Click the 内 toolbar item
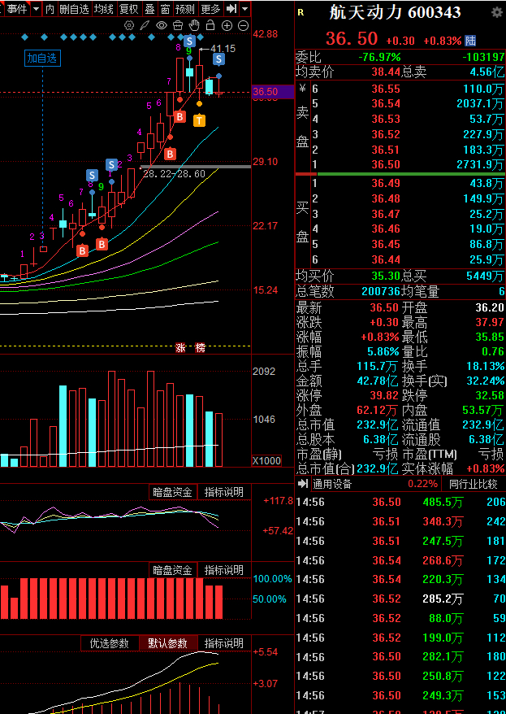Screen dimensions: 506x714 coord(50,9)
